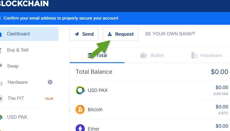This screenshot has height=131, width=230.
Task: Click the Request button
Action: (121, 34)
